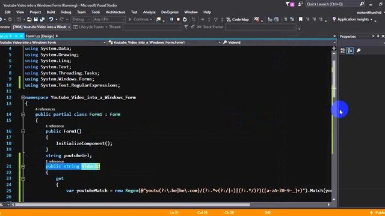Click the Show Next Statement arrow icon

point(202,19)
